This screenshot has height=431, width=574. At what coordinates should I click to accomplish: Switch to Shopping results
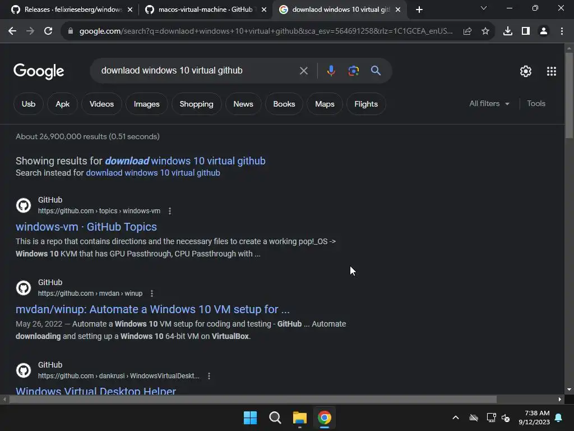click(x=197, y=104)
